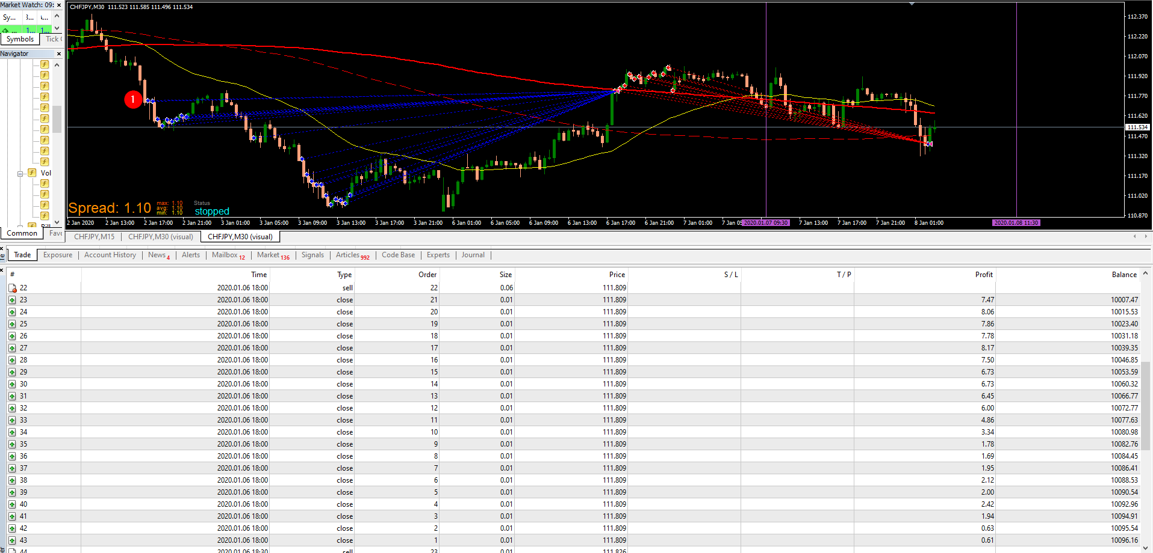The height and width of the screenshot is (553, 1153).
Task: Click the deal icon in row 36
Action: (12, 456)
